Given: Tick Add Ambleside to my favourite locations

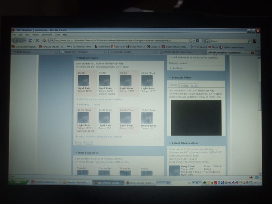Looking at the screenshot, I should point(170,58).
